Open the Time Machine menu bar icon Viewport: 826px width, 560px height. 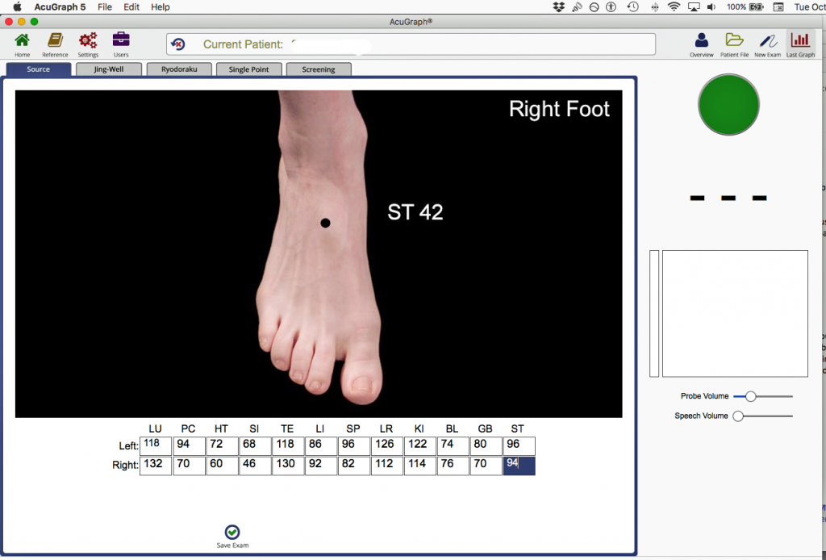point(632,6)
